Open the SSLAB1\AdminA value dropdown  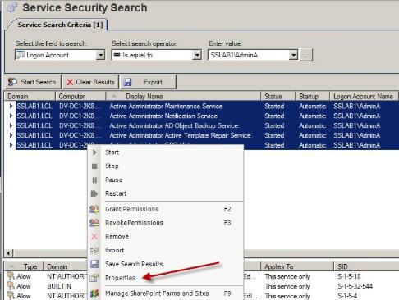(x=293, y=55)
